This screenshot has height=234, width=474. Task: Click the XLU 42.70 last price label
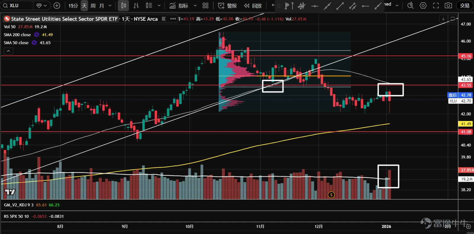pos(461,101)
